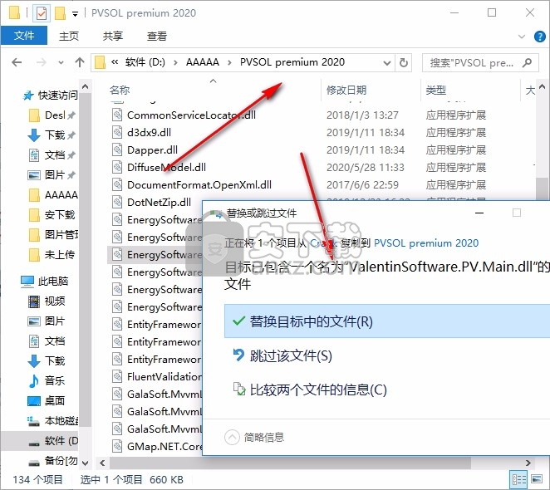Expand the ribbon chevron

click(x=522, y=37)
